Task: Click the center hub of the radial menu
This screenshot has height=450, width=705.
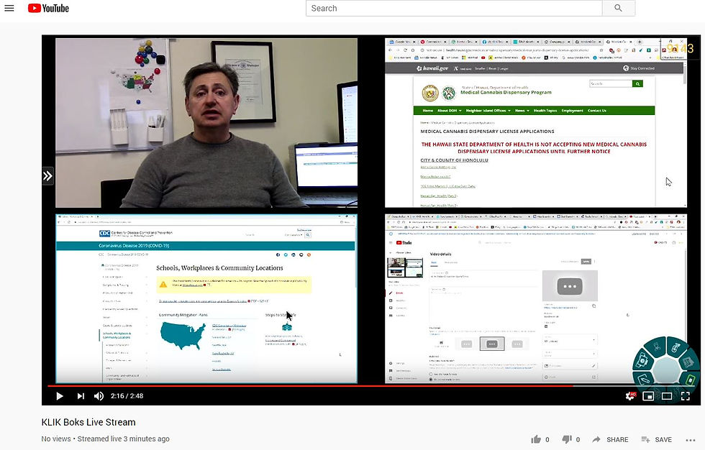Action: coord(667,370)
